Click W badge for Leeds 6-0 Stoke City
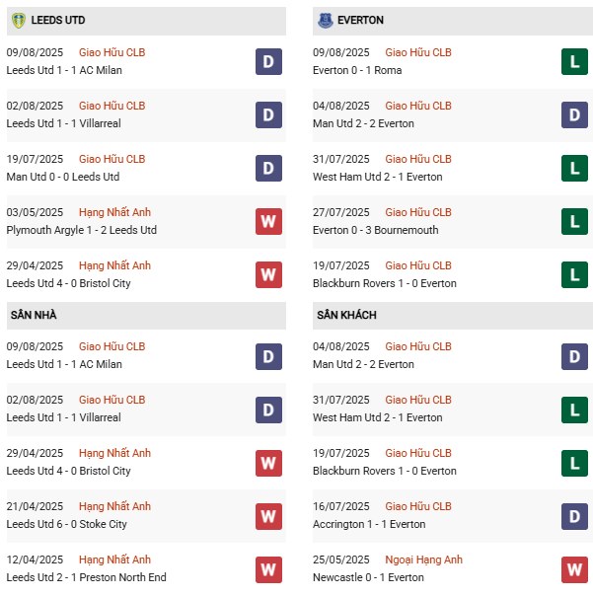 (x=268, y=515)
